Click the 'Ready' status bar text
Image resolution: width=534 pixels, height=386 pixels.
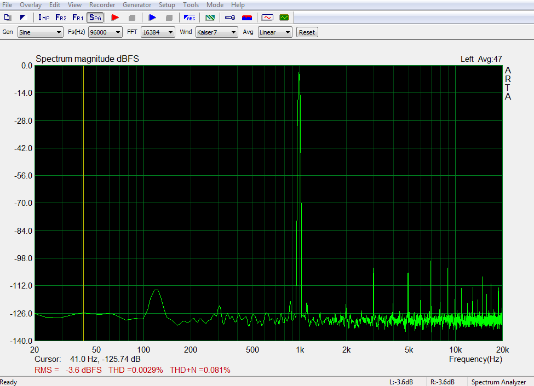9,382
